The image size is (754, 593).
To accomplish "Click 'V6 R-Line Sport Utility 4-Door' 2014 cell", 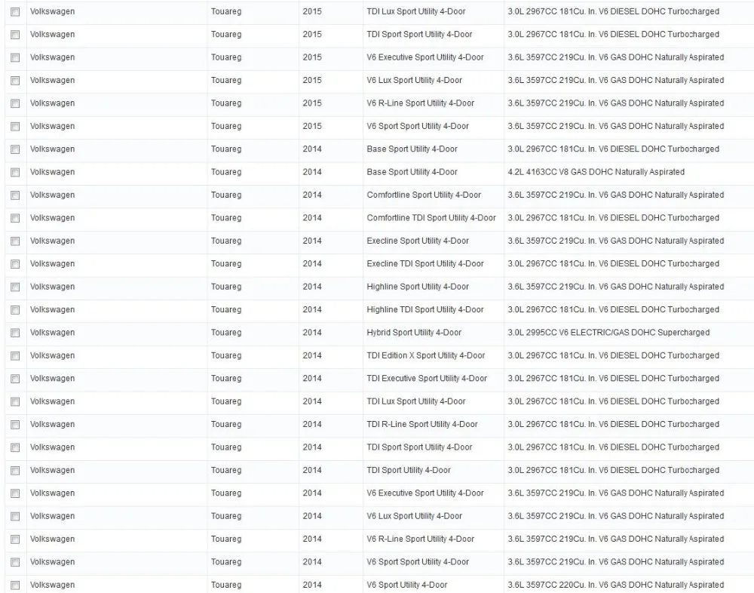I will tap(420, 539).
